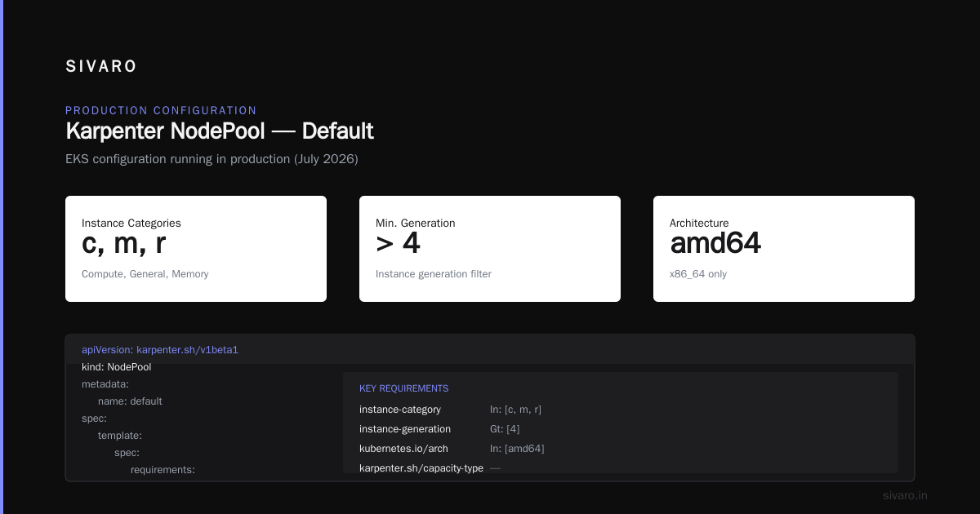Screen dimensions: 980x514
Task: Click the requirements: line in YAML
Action: tap(163, 470)
